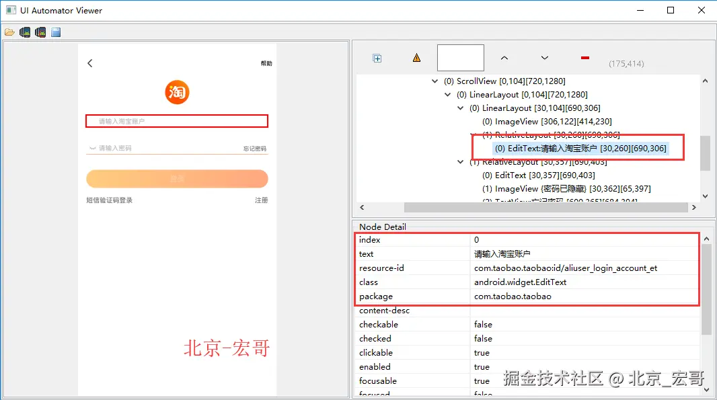Select ImageView {密码已隐藏} tree row
The height and width of the screenshot is (400, 717).
566,189
